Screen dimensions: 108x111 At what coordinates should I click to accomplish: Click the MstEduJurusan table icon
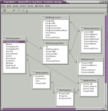pyautogui.click(x=44, y=17)
